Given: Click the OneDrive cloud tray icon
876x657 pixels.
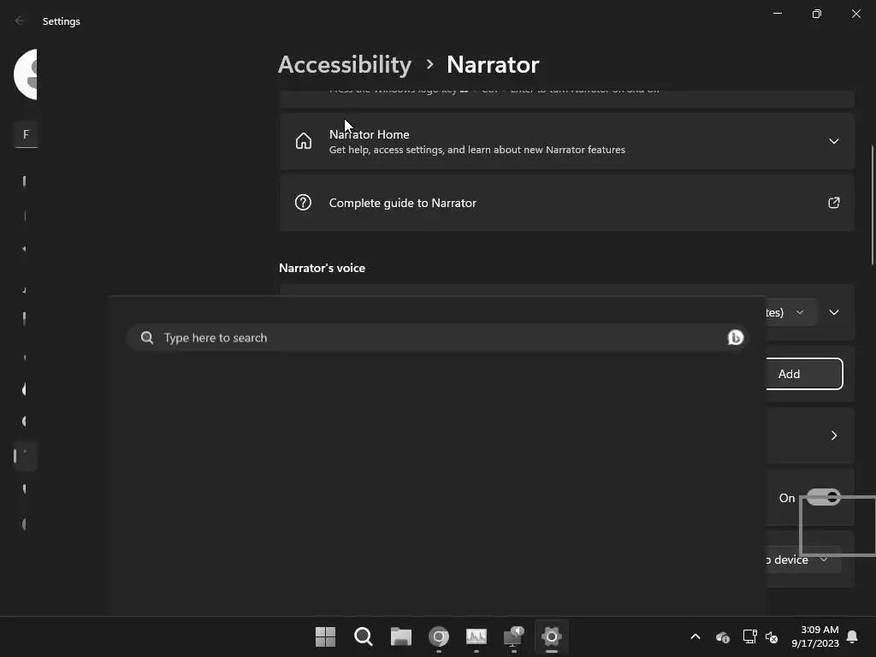Looking at the screenshot, I should click(x=722, y=636).
